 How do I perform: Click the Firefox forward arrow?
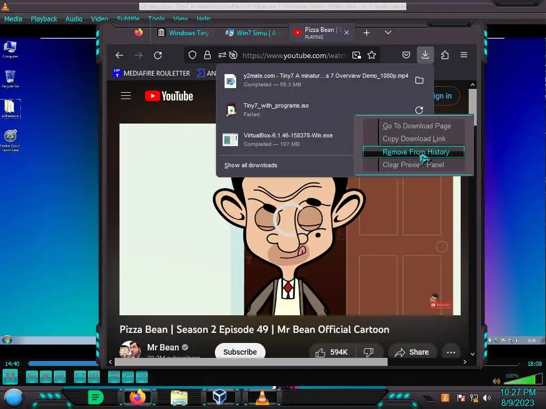139,55
